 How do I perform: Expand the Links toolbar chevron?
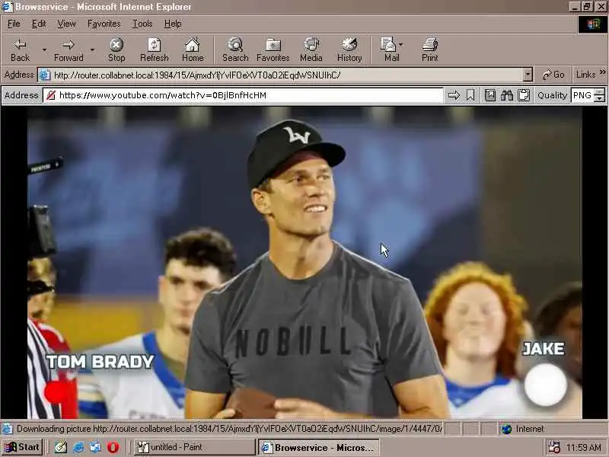[x=602, y=72]
